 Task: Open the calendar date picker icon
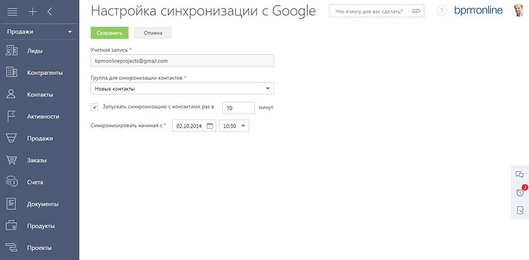[210, 126]
